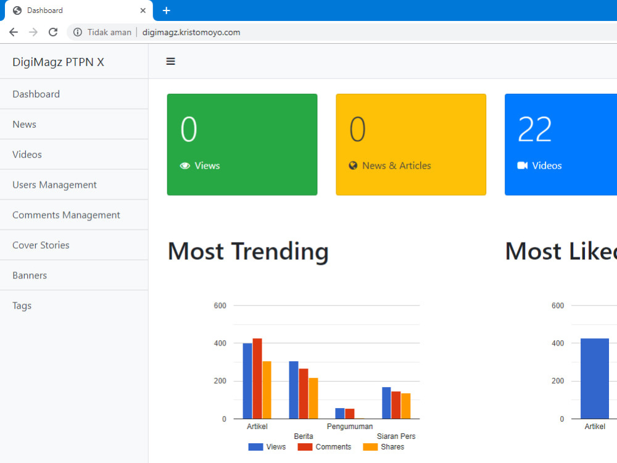Screen dimensions: 617x463
Task: Open Users Management in the sidebar
Action: click(x=74, y=185)
